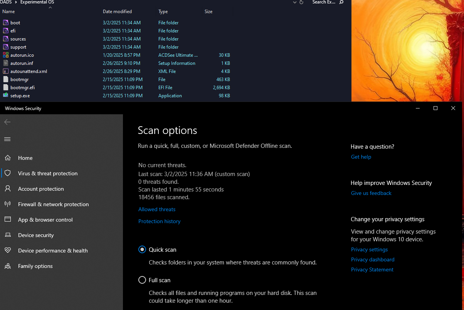Click the 2,694 KB size cell
Screen dimensions: 464x310
click(221, 88)
